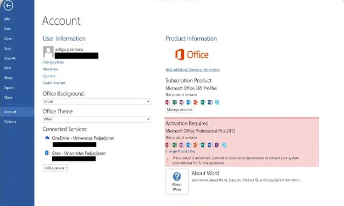Click the red exclamation warning icon

(168, 160)
